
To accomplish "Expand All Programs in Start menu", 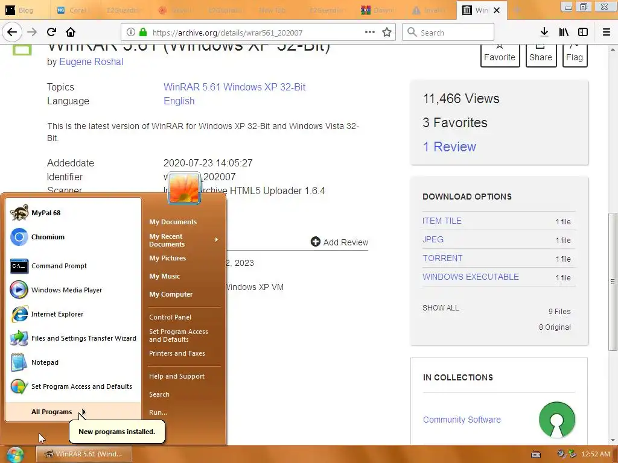I will (73, 412).
